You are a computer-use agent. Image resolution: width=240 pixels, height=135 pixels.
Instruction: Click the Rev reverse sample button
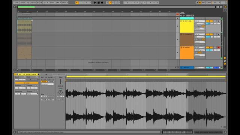[51, 100]
